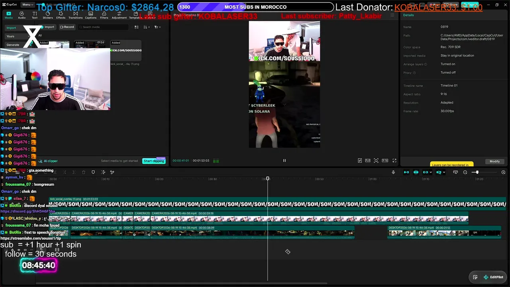This screenshot has width=510, height=287.
Task: Open the media sort dropdown
Action: [x=146, y=27]
